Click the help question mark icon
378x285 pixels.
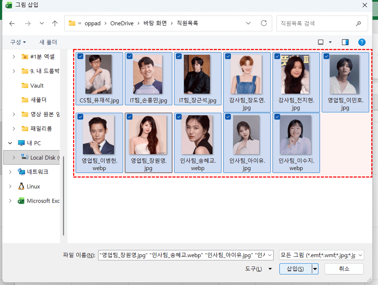pos(362,42)
